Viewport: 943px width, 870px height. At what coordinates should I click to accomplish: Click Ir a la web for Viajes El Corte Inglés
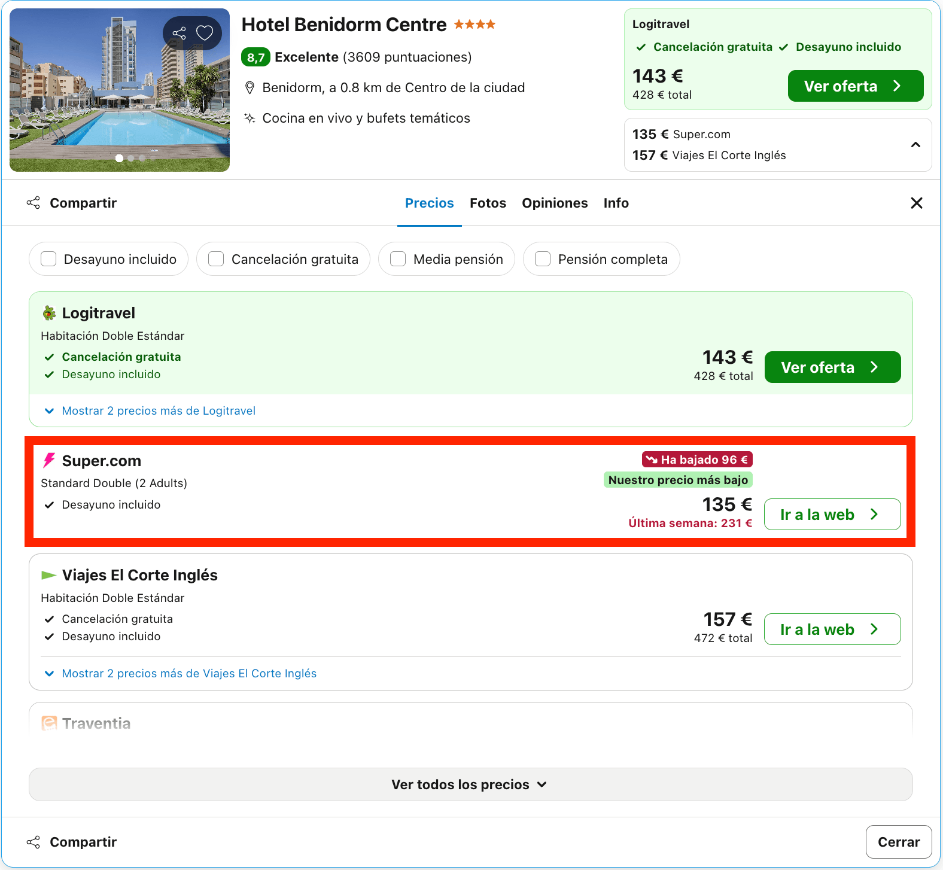point(832,629)
